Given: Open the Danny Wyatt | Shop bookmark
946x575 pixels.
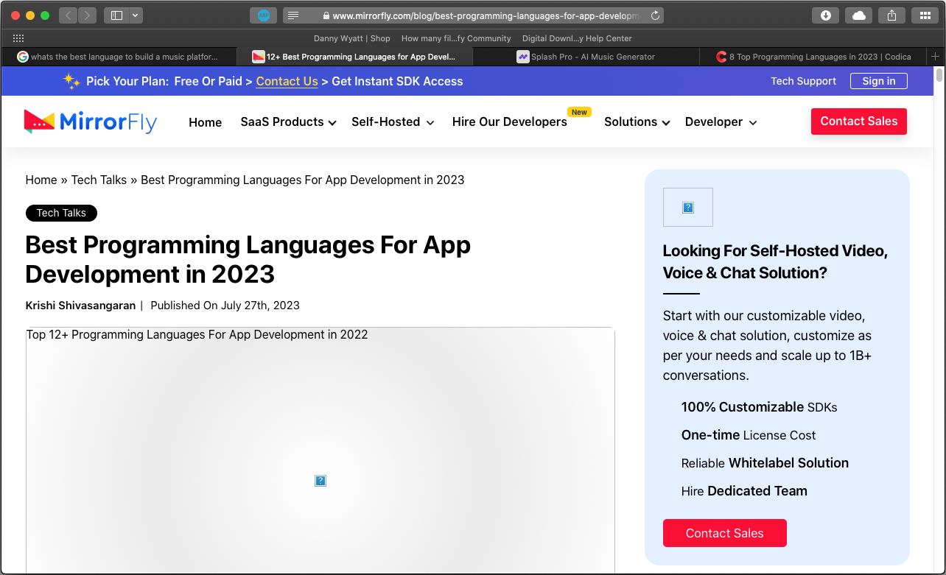Looking at the screenshot, I should tap(351, 38).
